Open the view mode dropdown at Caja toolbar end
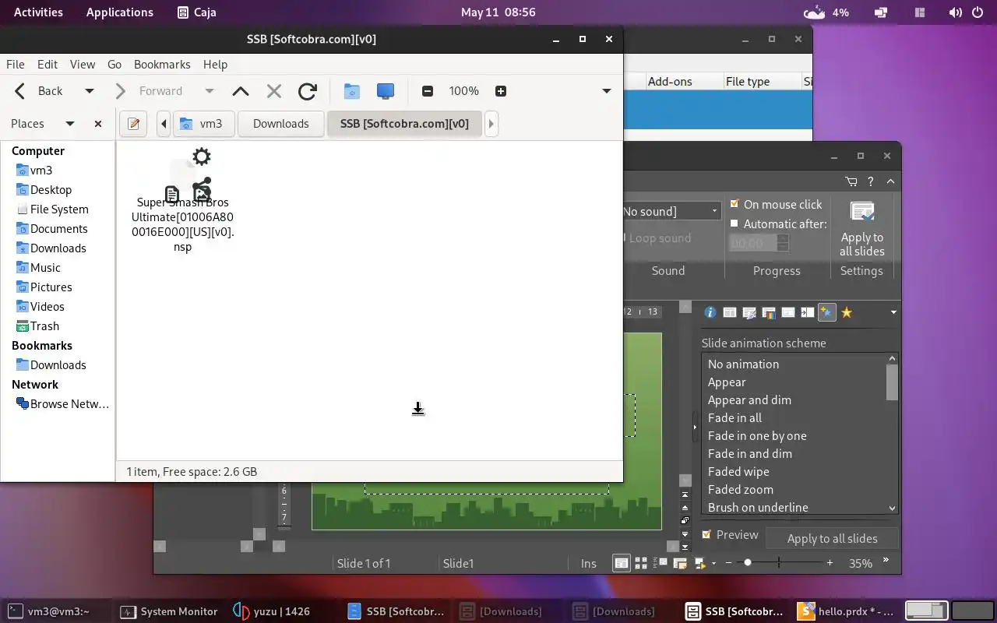The width and height of the screenshot is (997, 623). (606, 91)
